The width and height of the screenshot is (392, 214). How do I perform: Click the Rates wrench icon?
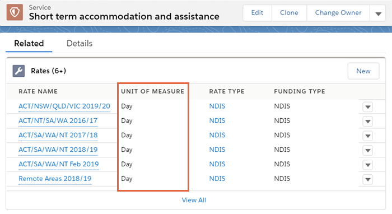18,71
